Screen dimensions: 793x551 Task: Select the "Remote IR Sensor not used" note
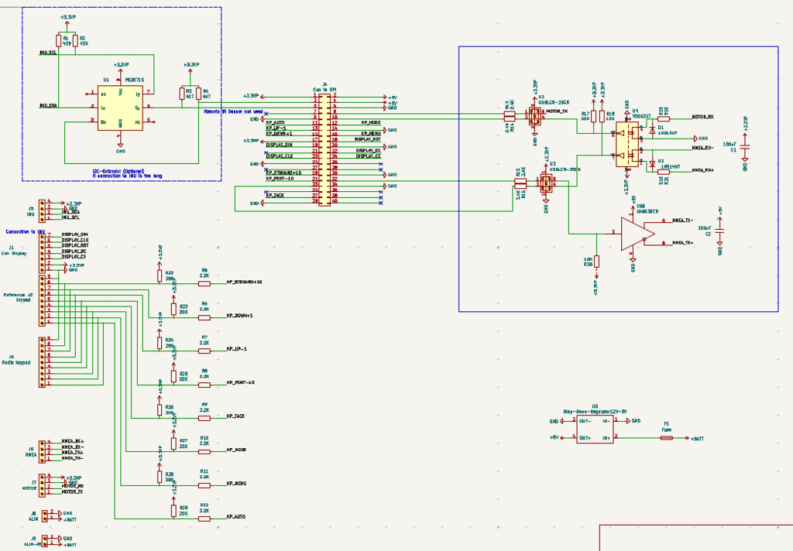[234, 111]
